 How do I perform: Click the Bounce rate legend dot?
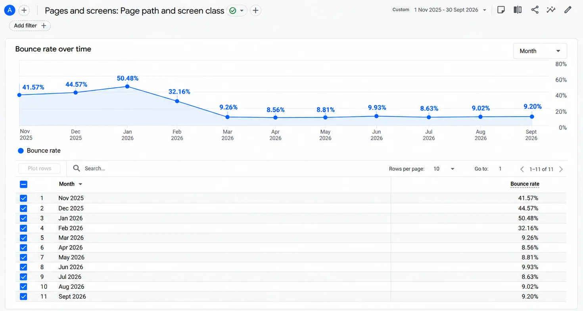(x=21, y=151)
